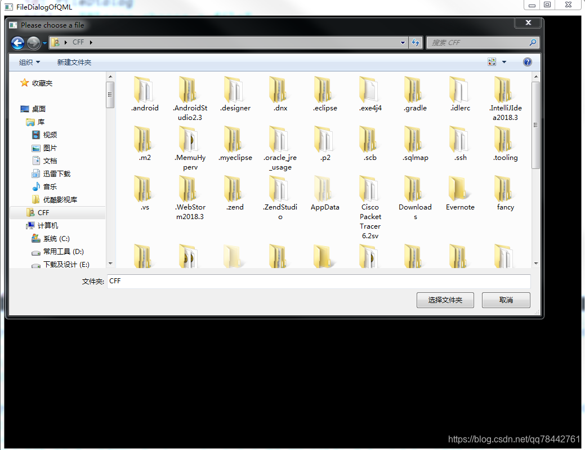Open the view options dropdown arrow

pos(504,62)
